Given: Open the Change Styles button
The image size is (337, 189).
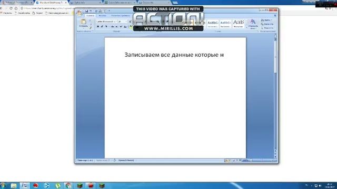Looking at the screenshot, I should [x=253, y=24].
